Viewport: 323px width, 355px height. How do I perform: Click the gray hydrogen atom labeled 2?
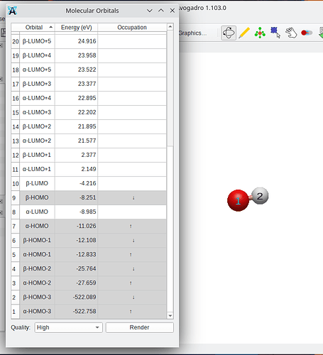click(260, 196)
